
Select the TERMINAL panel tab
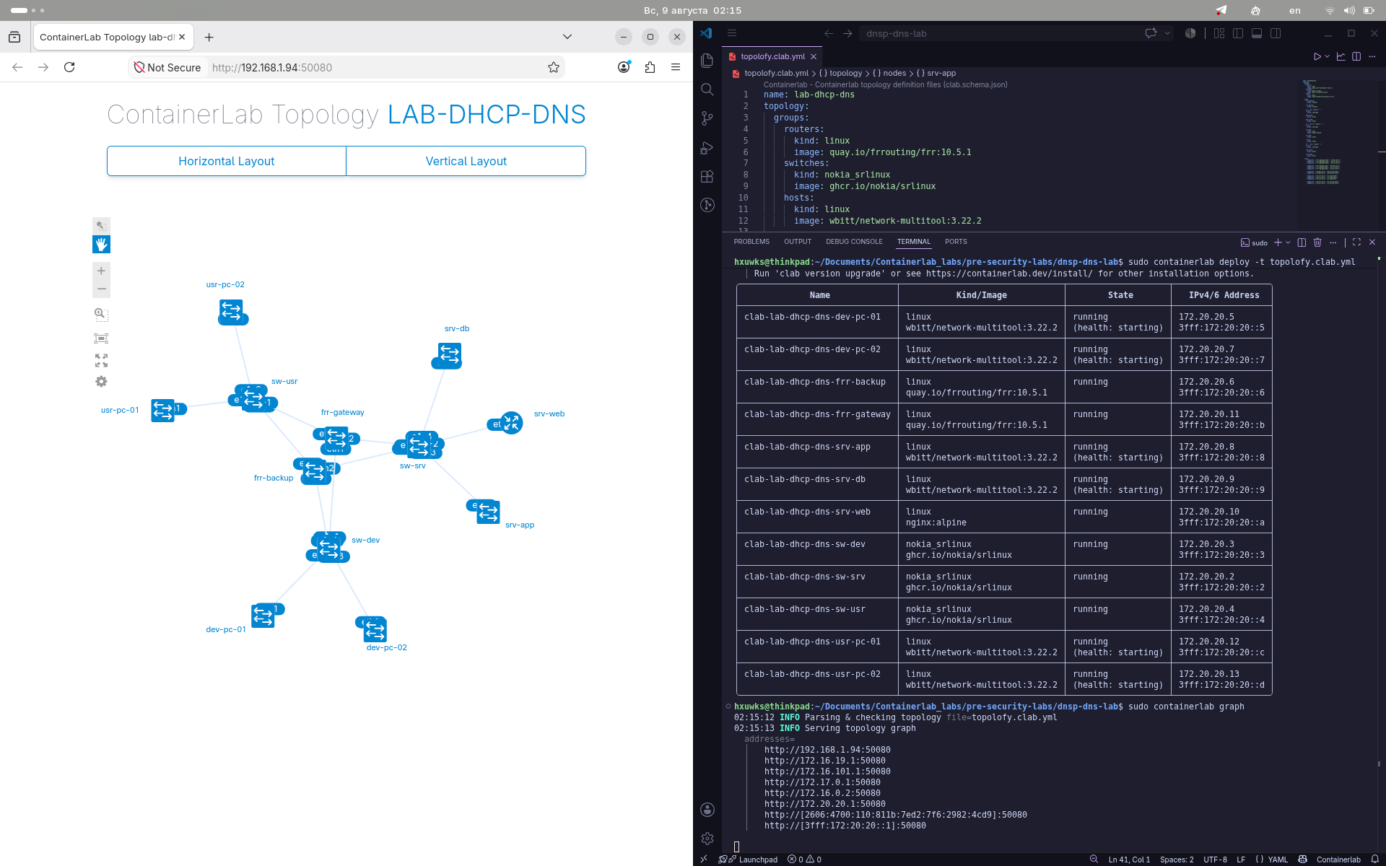point(914,242)
